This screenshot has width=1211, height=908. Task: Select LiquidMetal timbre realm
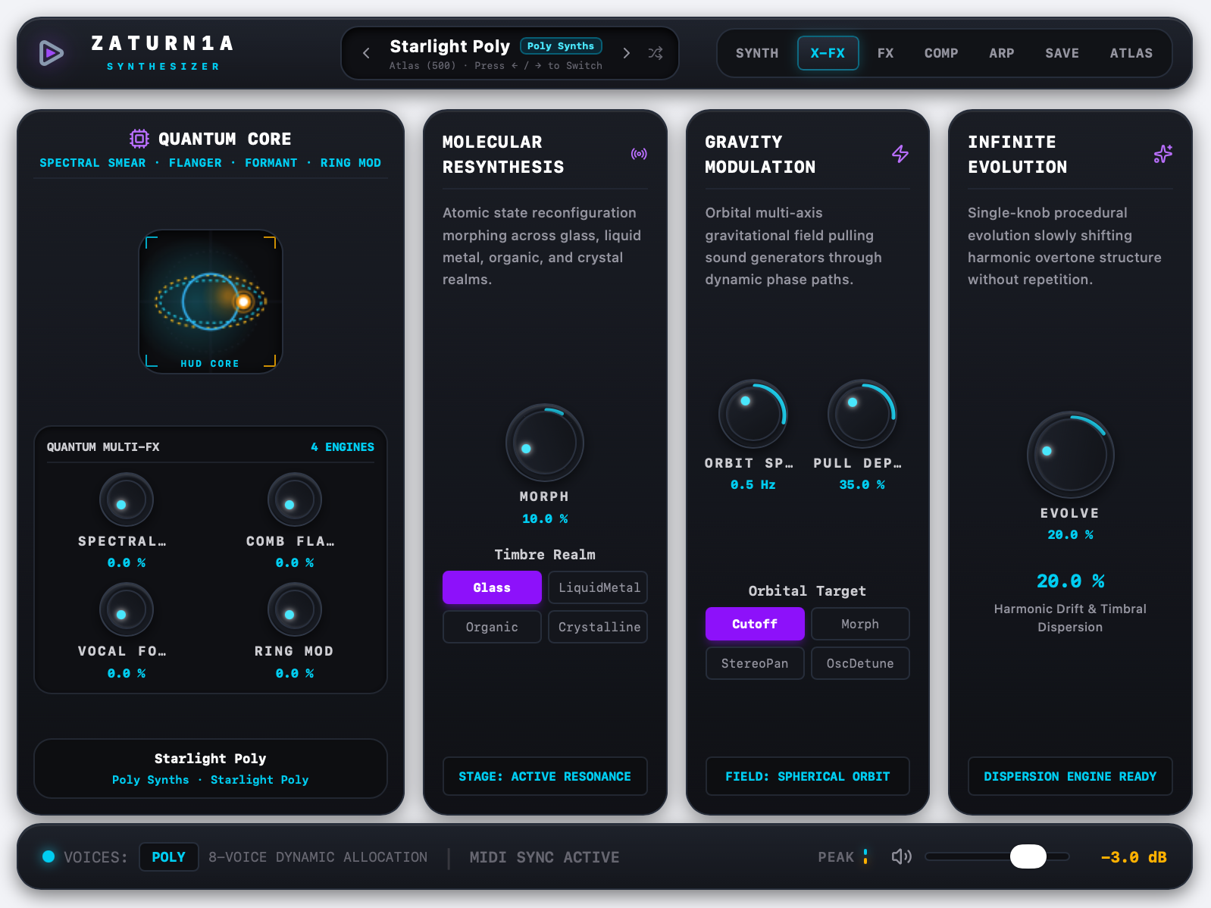[599, 587]
